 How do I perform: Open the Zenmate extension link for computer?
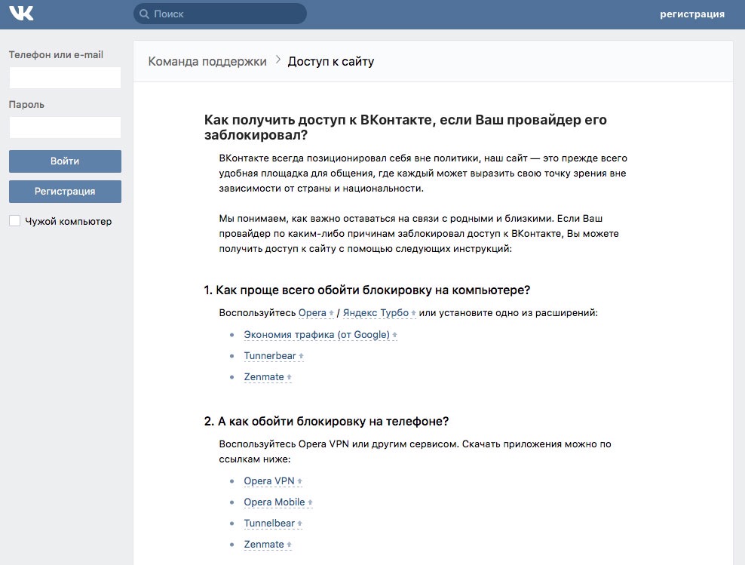coord(264,377)
